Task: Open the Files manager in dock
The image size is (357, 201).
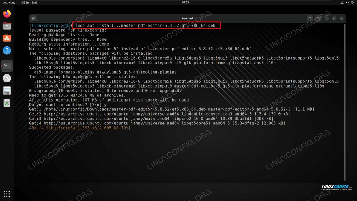Action: pyautogui.click(x=7, y=26)
